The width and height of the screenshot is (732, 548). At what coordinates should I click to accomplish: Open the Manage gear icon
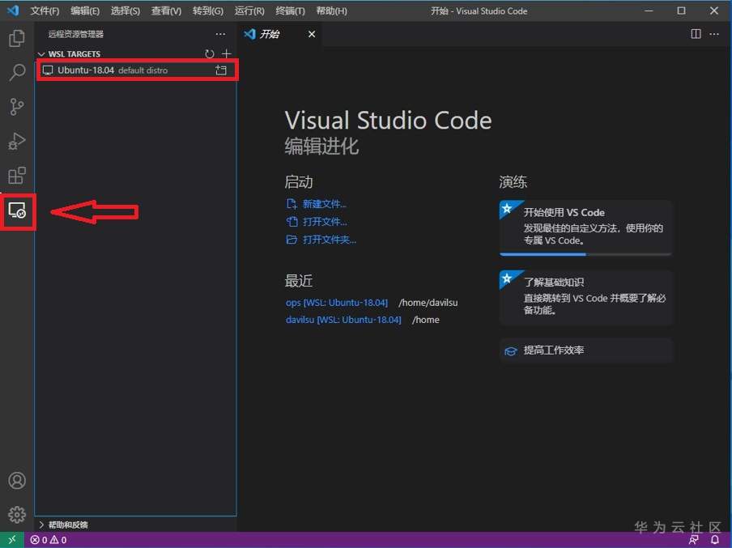pyautogui.click(x=17, y=514)
